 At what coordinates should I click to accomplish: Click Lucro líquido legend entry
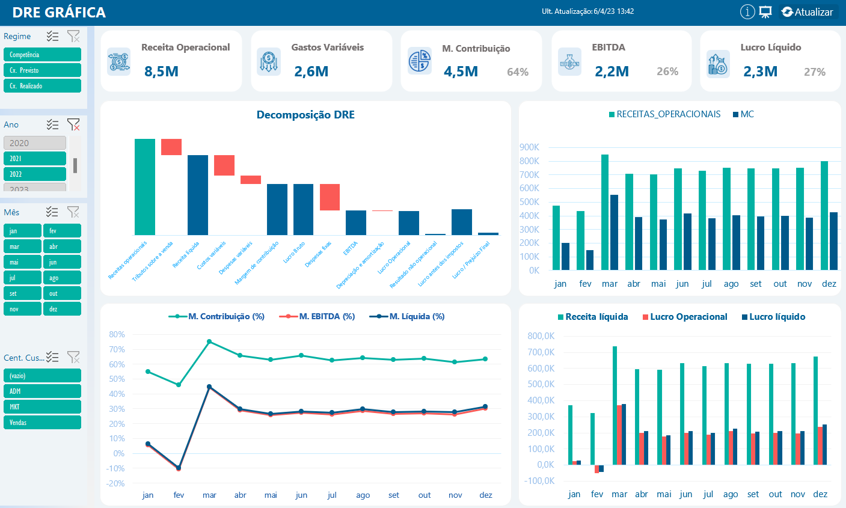click(x=773, y=317)
